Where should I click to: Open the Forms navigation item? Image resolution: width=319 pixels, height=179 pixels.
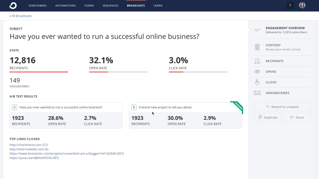89,6
